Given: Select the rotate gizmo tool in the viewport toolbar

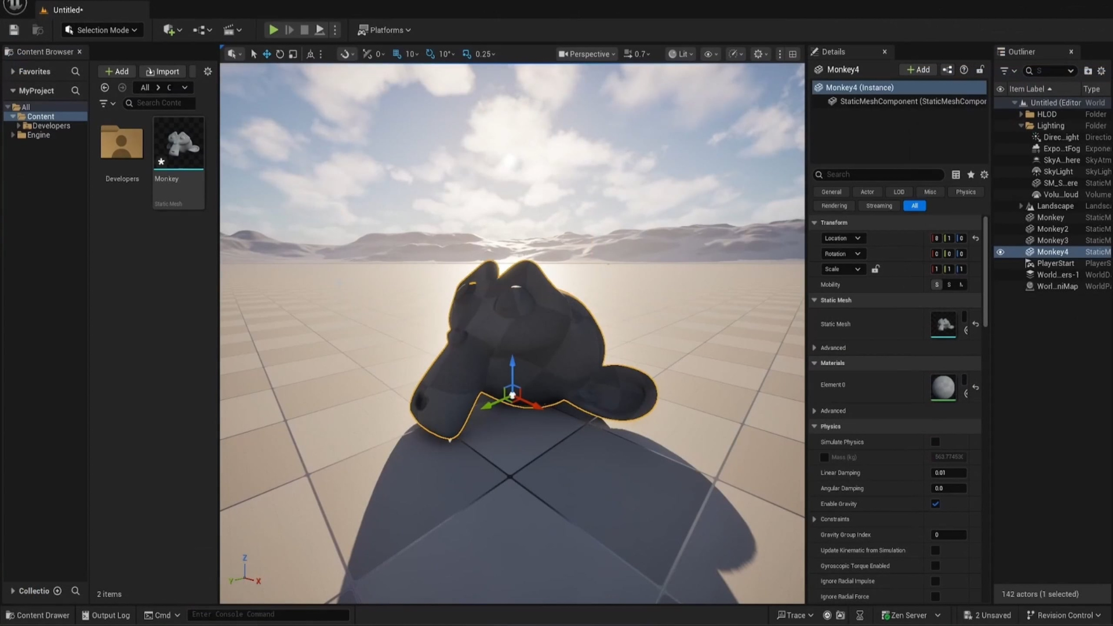Looking at the screenshot, I should 280,54.
